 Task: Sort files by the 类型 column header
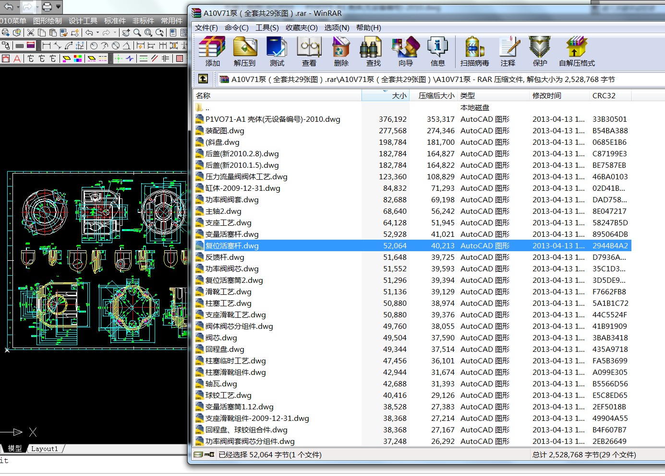click(493, 95)
